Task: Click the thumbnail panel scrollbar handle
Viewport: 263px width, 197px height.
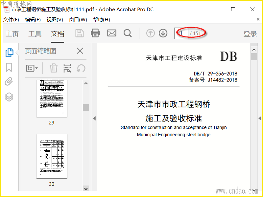Action: [86, 108]
